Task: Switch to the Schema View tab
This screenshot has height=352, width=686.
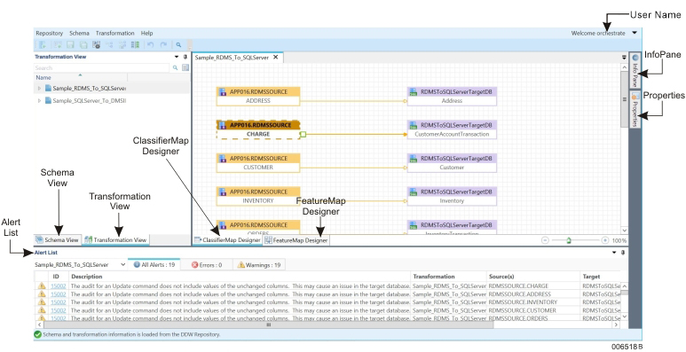Action: pos(58,240)
